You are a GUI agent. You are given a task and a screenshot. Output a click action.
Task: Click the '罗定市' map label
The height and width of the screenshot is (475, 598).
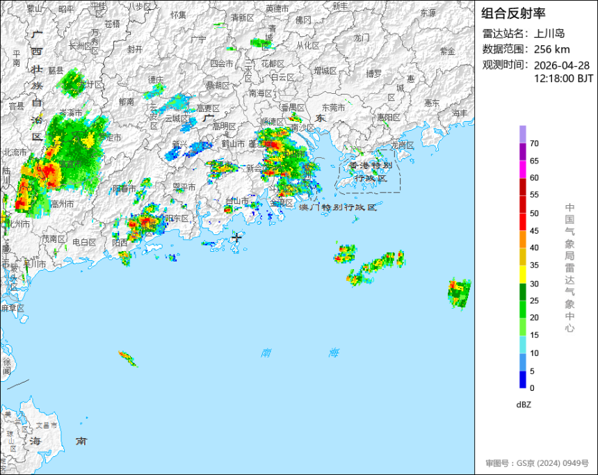110,137
